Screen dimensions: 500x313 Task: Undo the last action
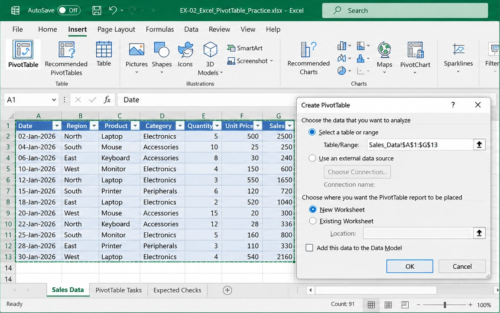pyautogui.click(x=113, y=10)
